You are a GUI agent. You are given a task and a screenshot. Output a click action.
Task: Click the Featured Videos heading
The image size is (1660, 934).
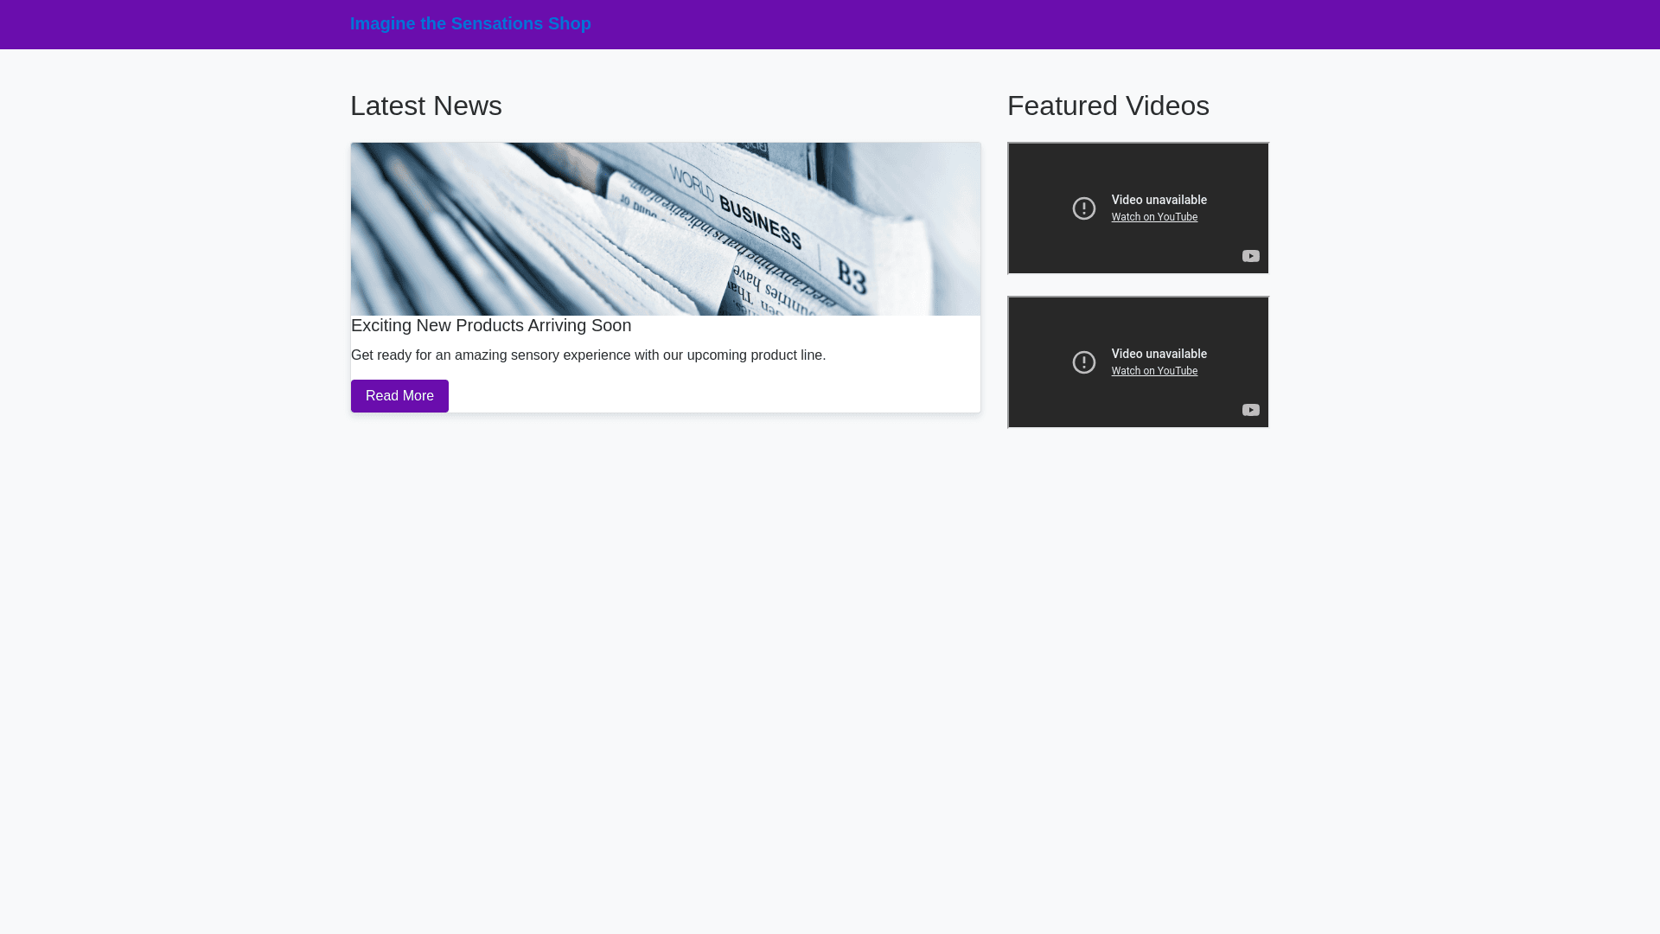1108,106
